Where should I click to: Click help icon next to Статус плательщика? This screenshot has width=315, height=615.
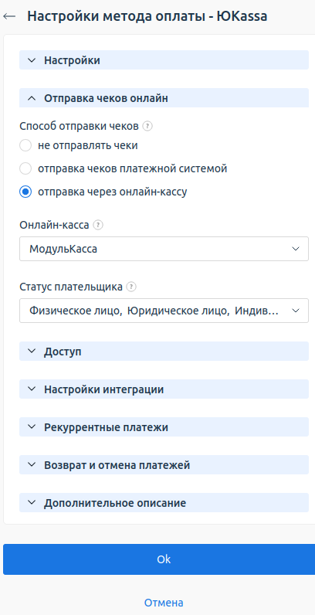tap(132, 287)
